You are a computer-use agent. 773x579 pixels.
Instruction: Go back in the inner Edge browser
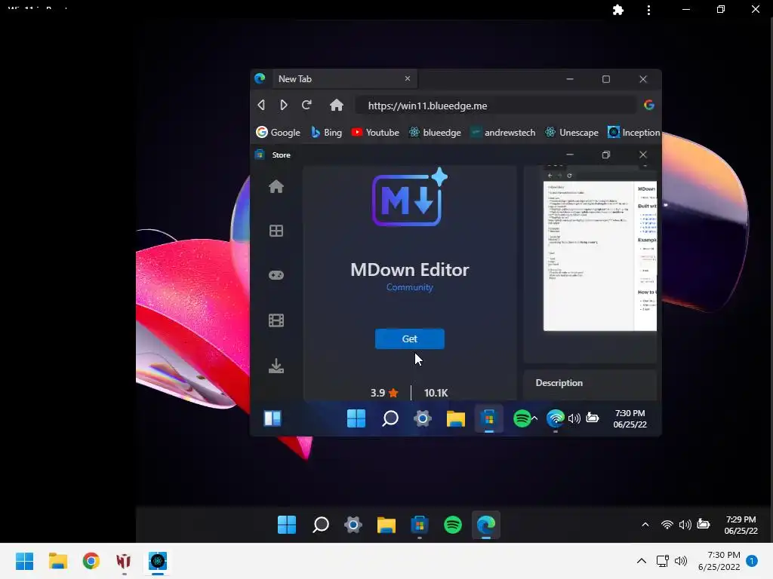[x=261, y=105]
